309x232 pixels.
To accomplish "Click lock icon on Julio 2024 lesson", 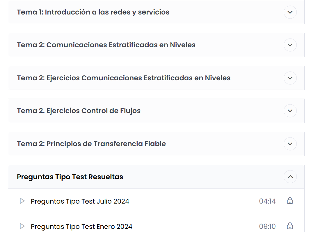I will point(290,201).
